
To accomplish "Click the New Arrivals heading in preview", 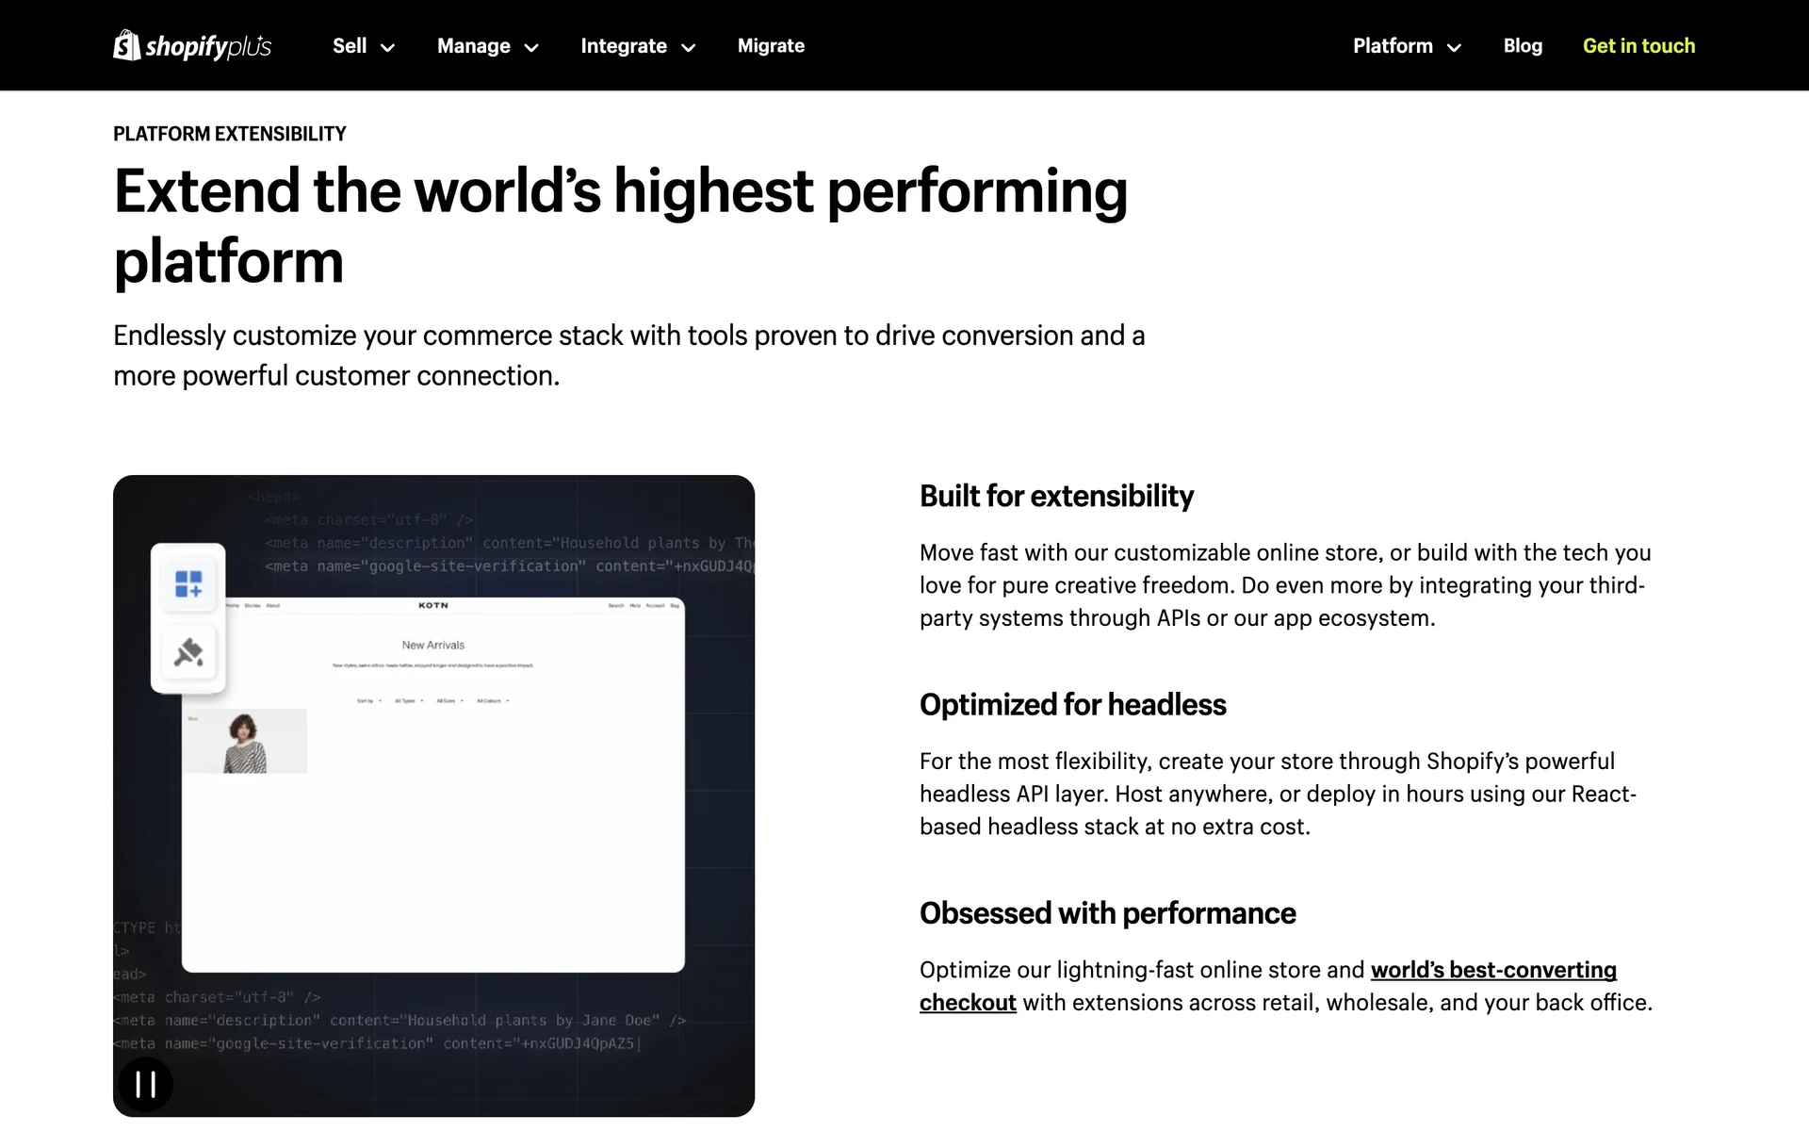I will tap(433, 645).
